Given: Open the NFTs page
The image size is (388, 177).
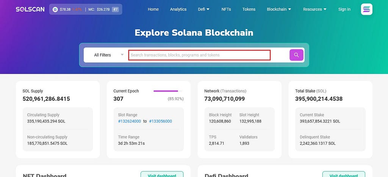Looking at the screenshot, I should click(226, 9).
